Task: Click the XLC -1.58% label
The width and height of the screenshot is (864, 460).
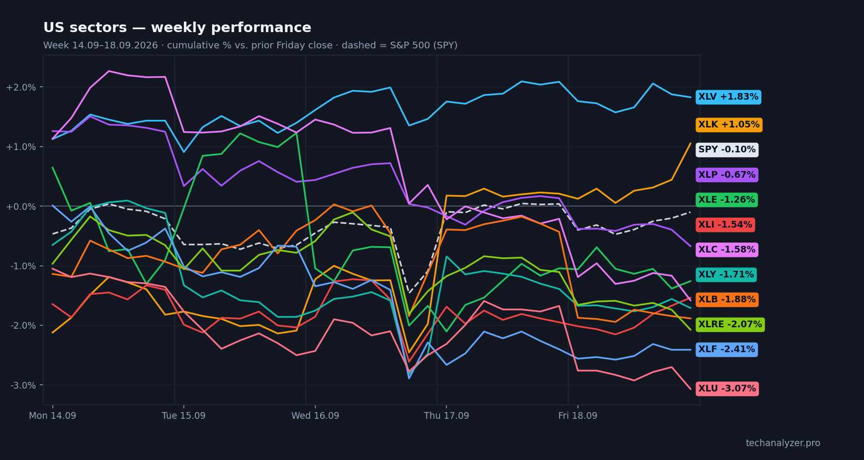Action: coord(727,250)
